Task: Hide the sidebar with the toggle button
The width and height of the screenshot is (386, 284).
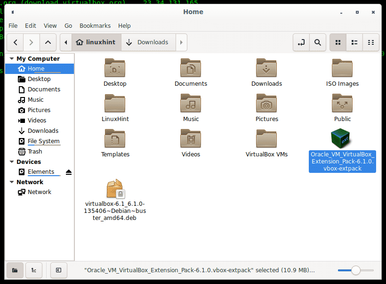Action: [58, 270]
